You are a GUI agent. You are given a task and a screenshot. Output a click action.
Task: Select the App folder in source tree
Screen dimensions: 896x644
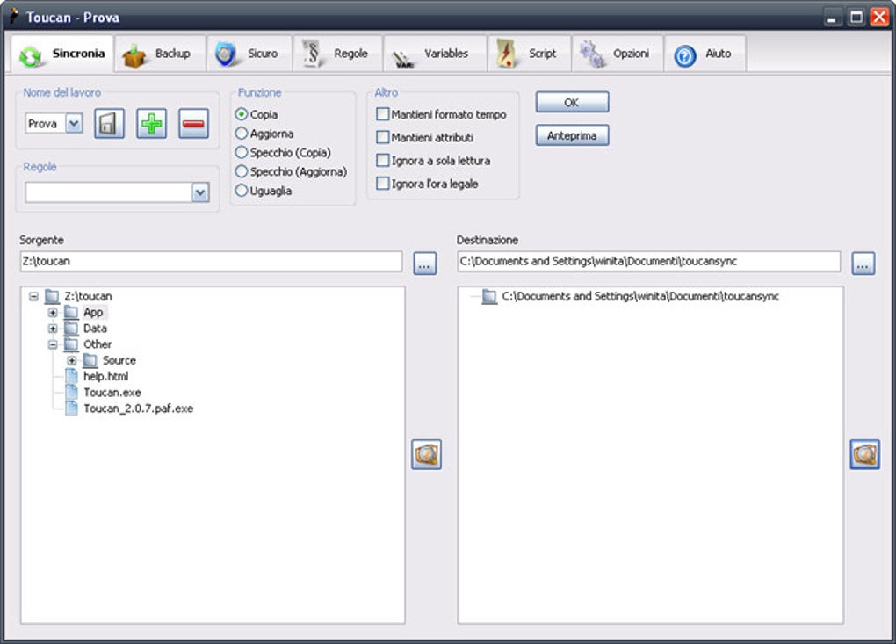pyautogui.click(x=93, y=313)
